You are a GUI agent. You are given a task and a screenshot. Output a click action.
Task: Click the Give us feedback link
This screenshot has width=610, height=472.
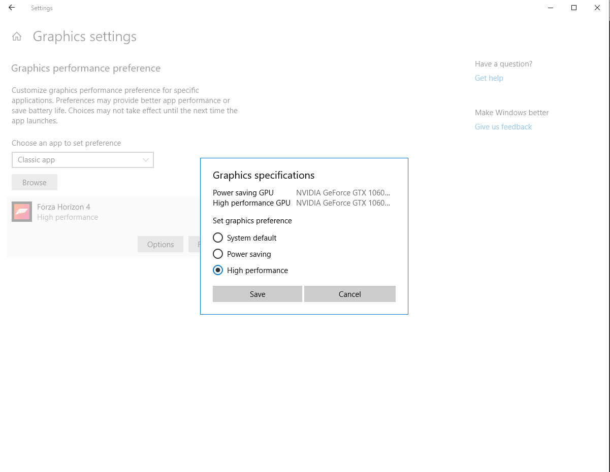point(503,127)
